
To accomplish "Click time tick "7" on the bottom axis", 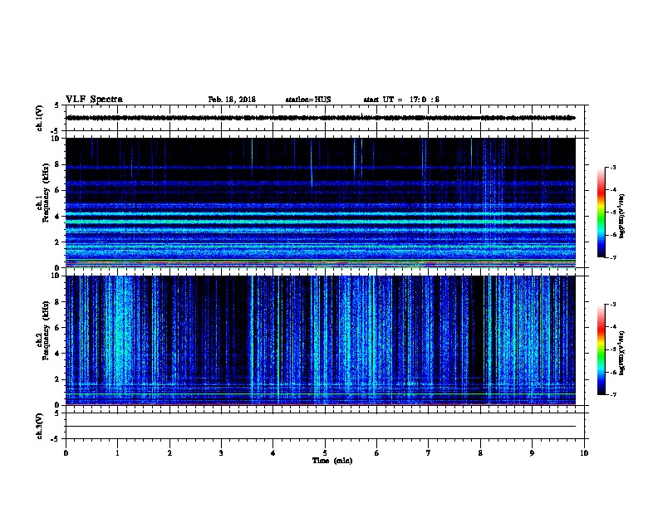I will point(429,453).
